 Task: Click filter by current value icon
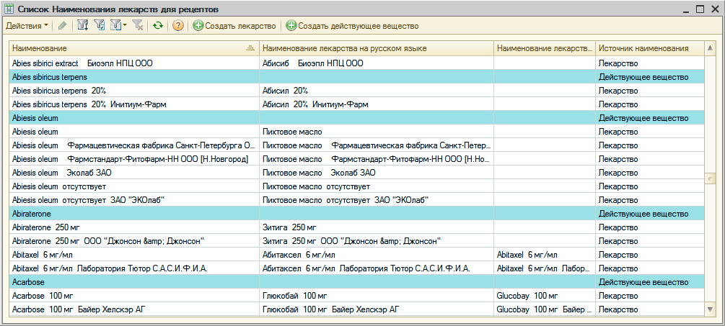click(100, 26)
